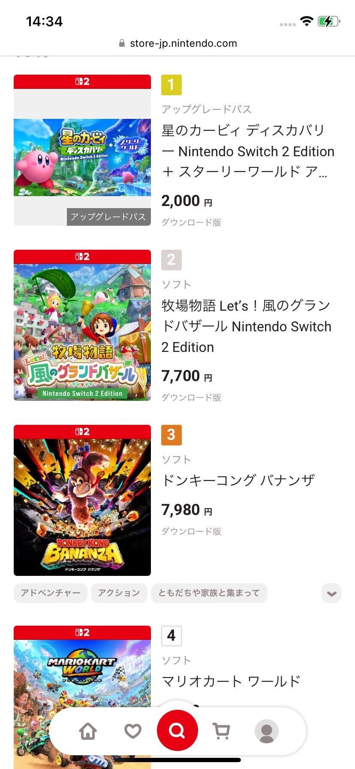Expand the tag list chevron for Donkey Kong

331,593
